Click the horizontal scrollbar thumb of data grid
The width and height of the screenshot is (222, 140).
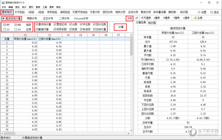click(10, 133)
